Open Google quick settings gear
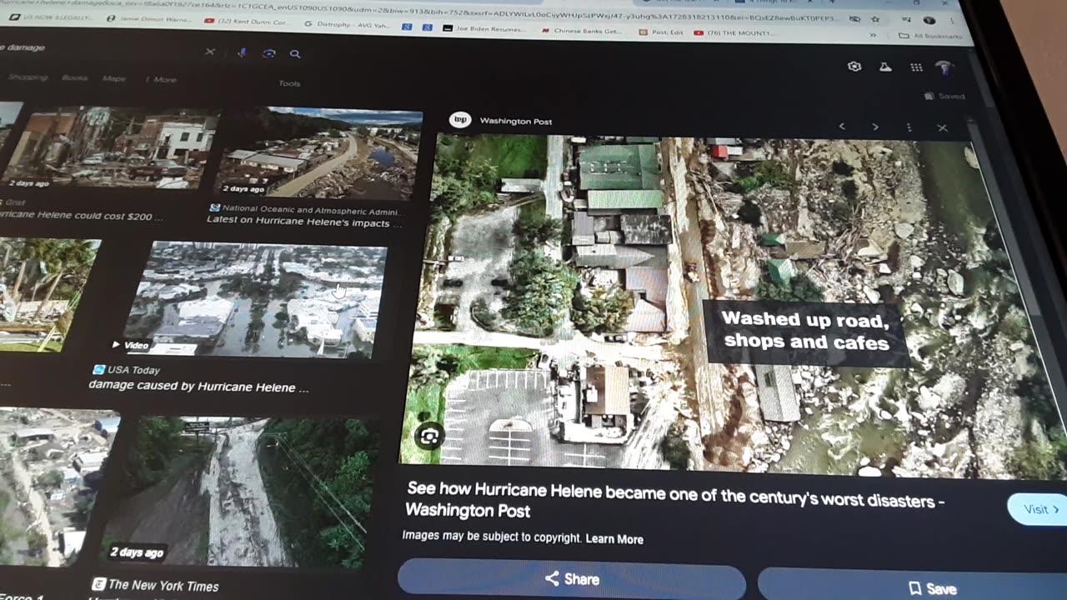This screenshot has height=600, width=1067. [854, 66]
